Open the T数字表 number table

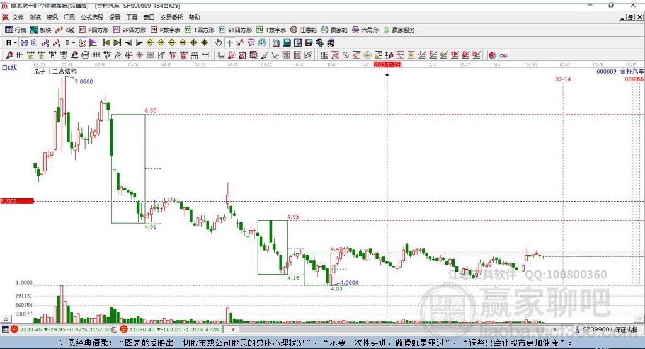[271, 30]
